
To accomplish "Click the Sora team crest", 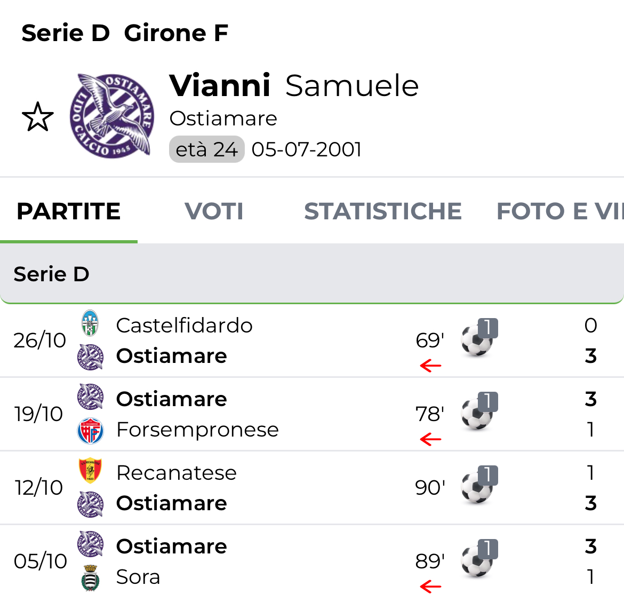I will 90,578.
